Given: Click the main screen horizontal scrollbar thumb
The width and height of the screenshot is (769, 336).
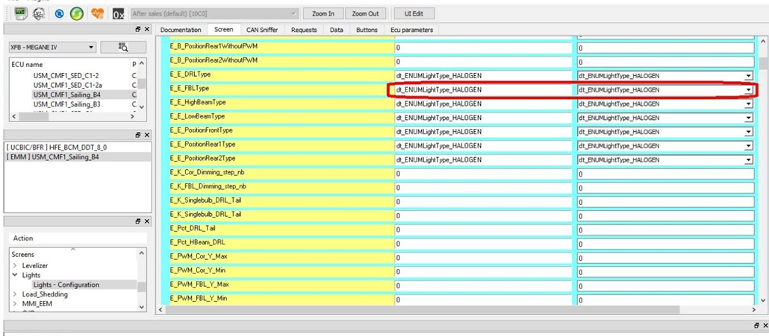Looking at the screenshot, I should [x=423, y=310].
